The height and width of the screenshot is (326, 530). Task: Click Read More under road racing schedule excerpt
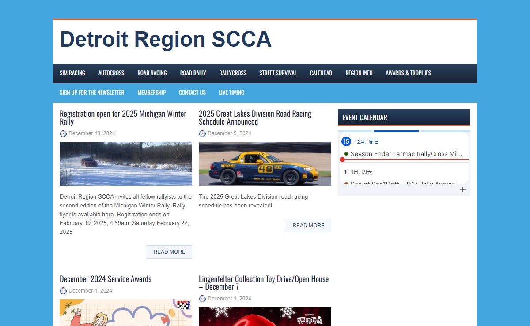tap(308, 226)
